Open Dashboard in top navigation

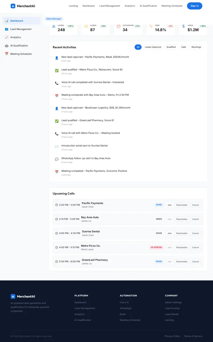point(89,6)
